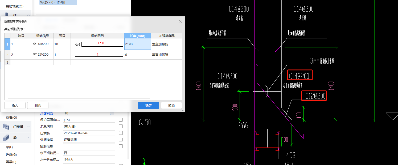Click the 筋号 column header
398x165 pixels.
coord(21,36)
